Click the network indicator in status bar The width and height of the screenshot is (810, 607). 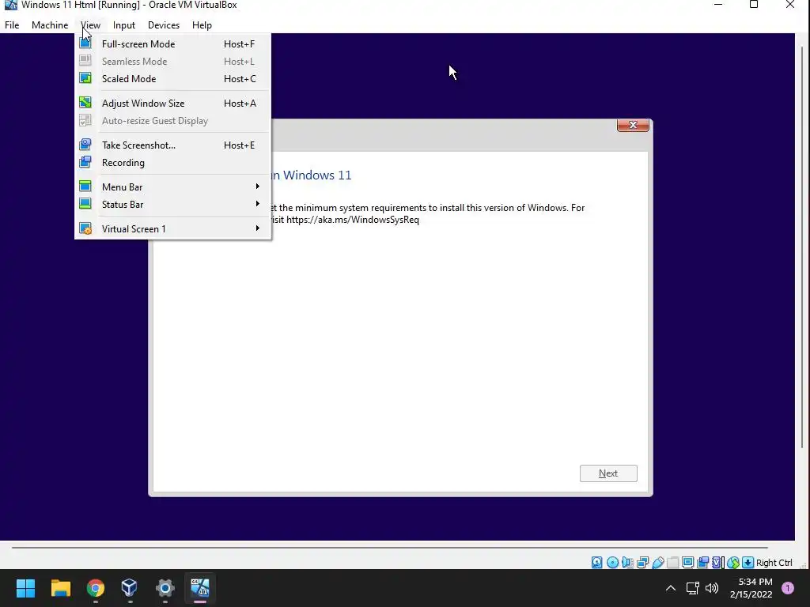tap(643, 563)
